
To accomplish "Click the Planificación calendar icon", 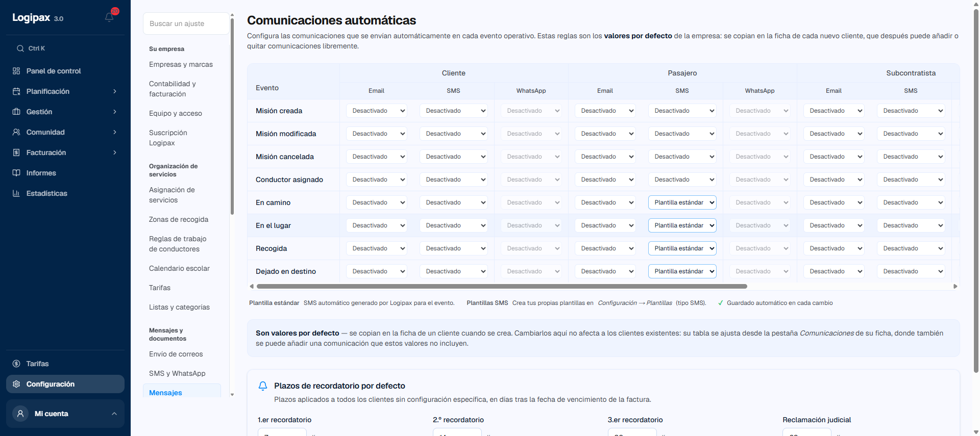I will tap(16, 91).
